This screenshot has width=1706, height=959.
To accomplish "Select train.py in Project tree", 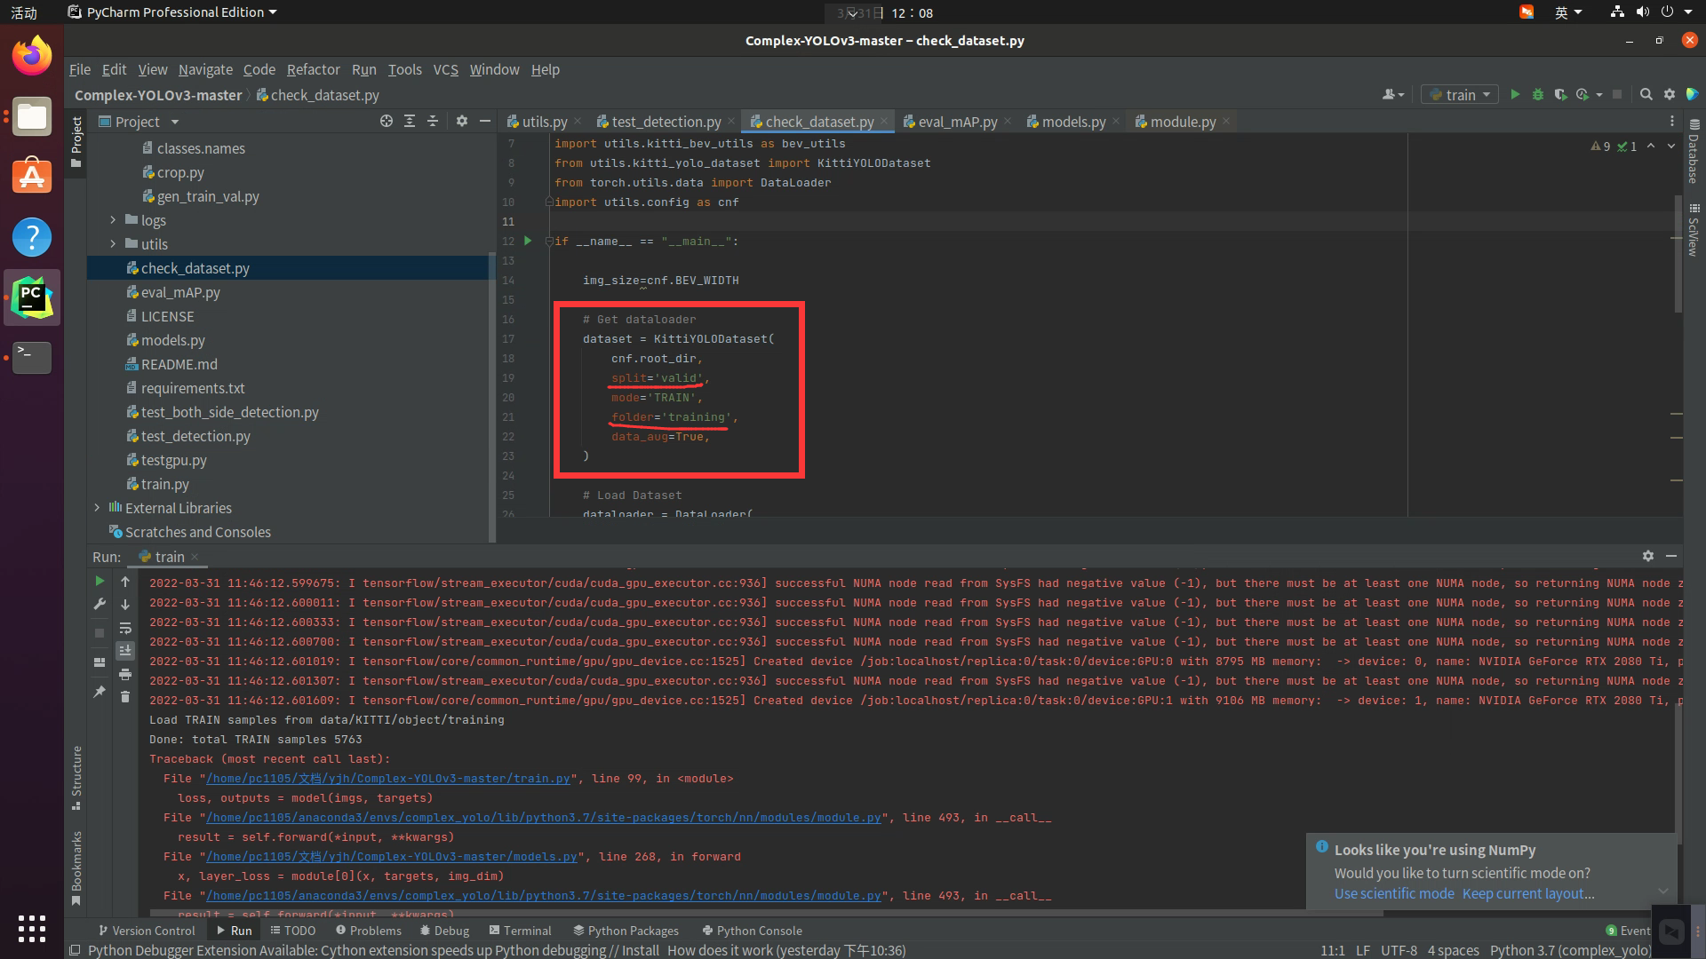I will coord(164,484).
